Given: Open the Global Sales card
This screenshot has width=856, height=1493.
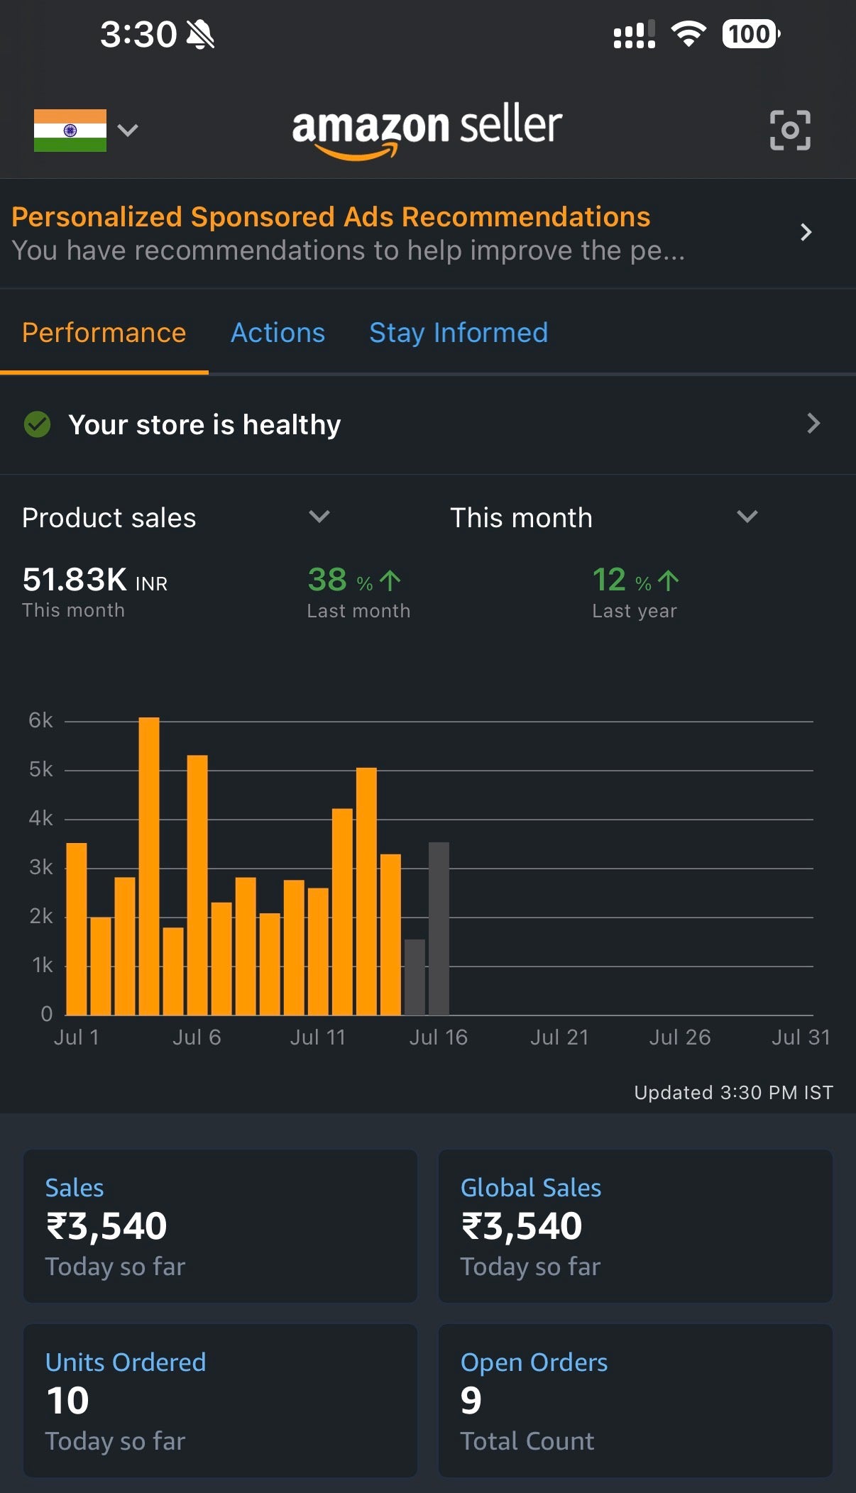Looking at the screenshot, I should click(635, 1225).
